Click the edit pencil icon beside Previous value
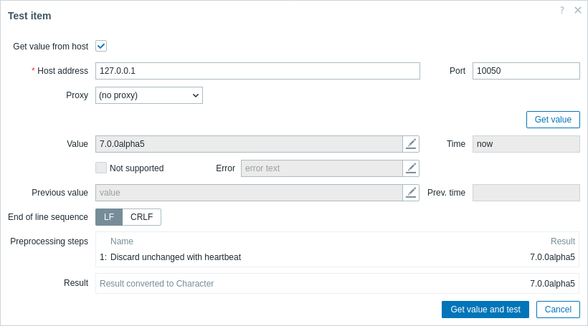This screenshot has width=588, height=326. tap(411, 193)
